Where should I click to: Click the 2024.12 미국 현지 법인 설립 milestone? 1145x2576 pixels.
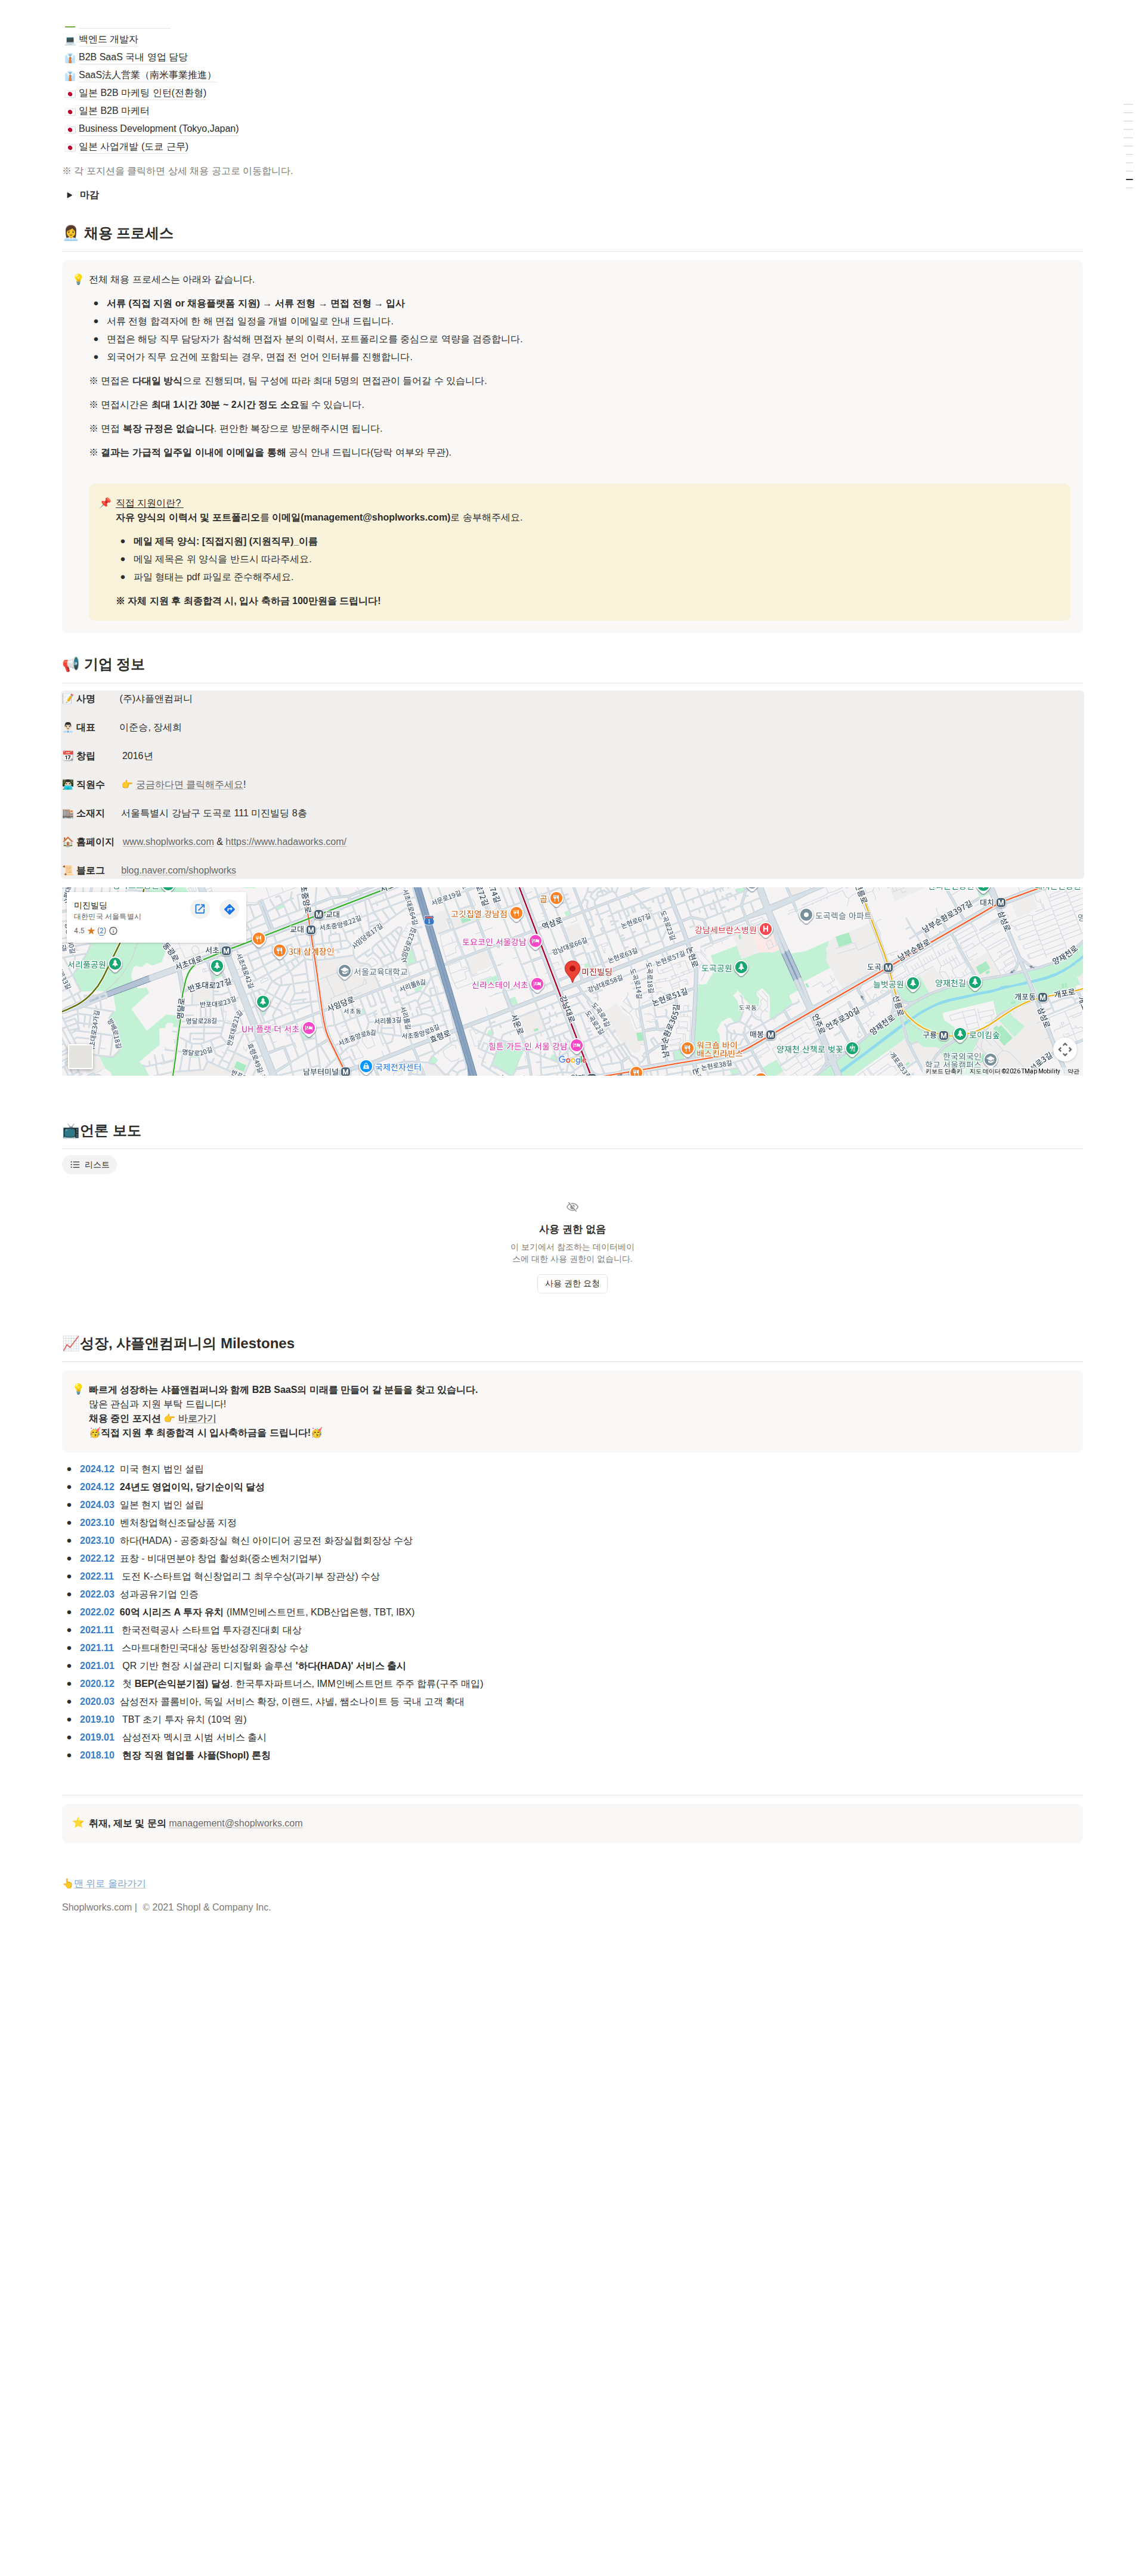pos(142,1469)
